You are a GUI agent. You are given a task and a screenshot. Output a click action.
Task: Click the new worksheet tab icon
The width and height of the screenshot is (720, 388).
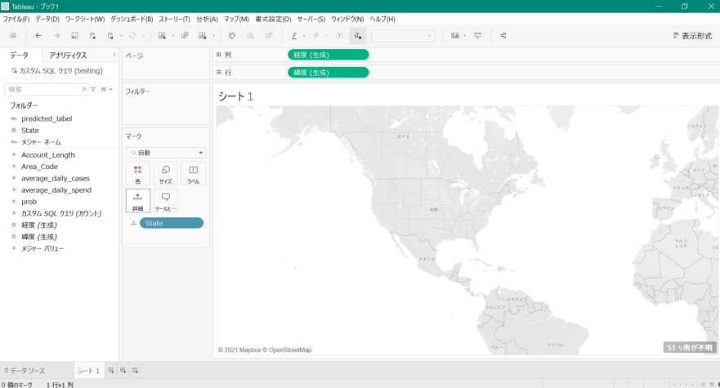[x=110, y=370]
